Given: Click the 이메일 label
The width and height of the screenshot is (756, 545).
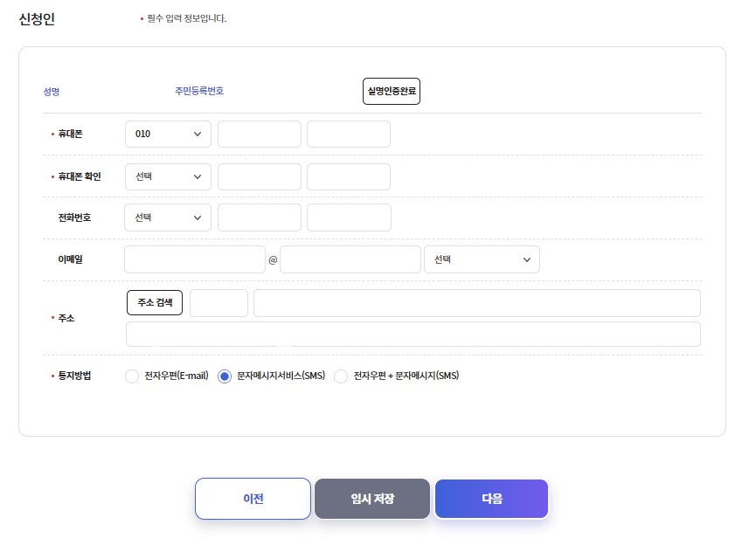Looking at the screenshot, I should pos(71,259).
